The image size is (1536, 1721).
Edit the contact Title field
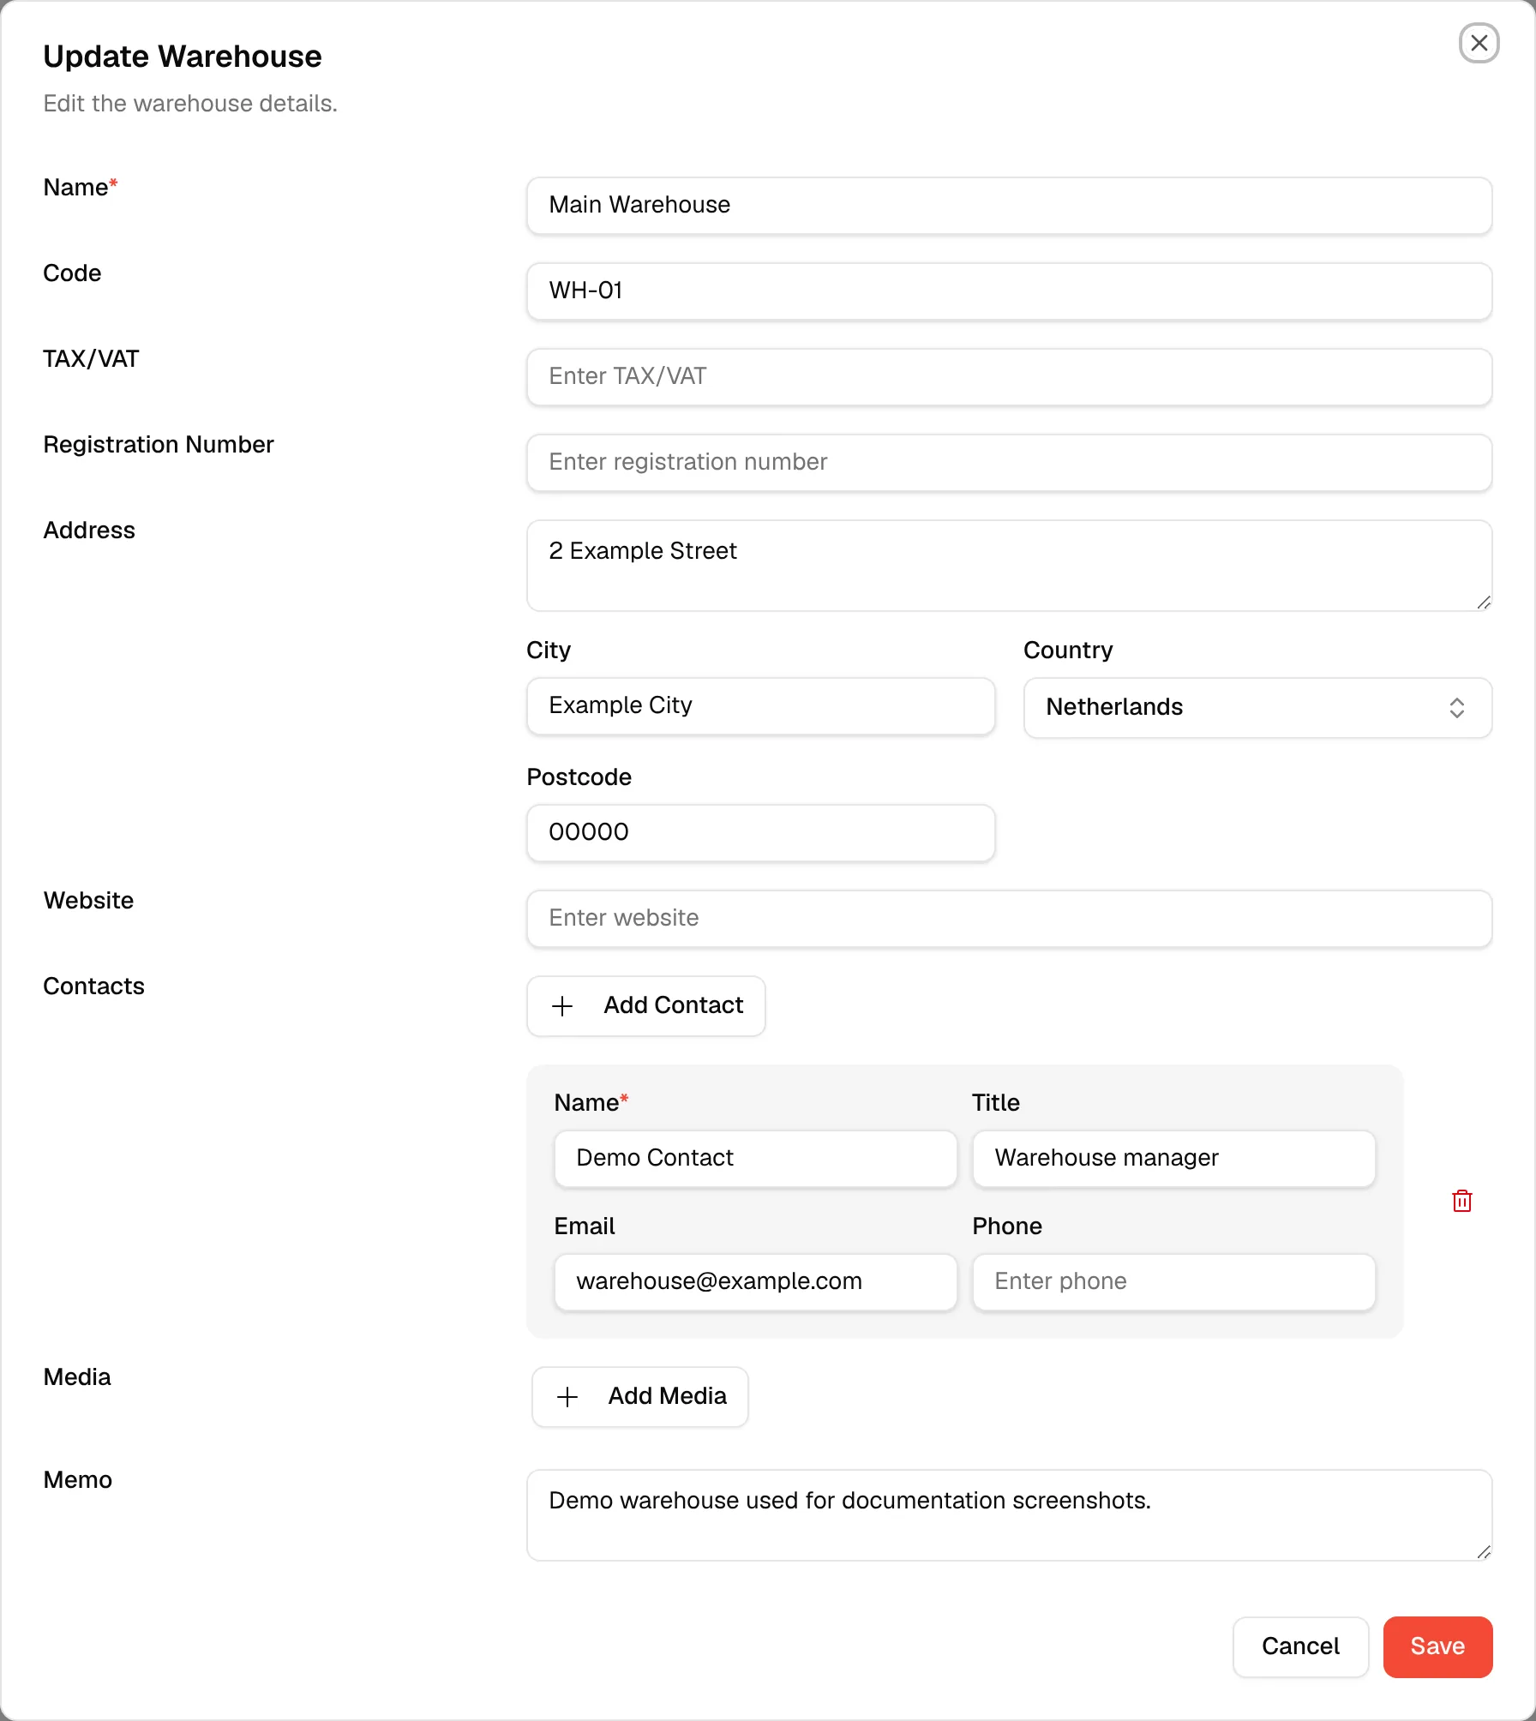[1173, 1159]
